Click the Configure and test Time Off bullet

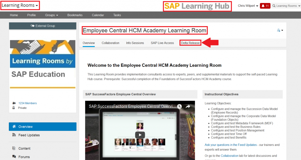tap(229, 134)
